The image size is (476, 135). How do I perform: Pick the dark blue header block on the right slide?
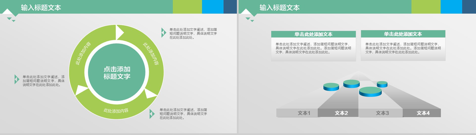[469, 7]
